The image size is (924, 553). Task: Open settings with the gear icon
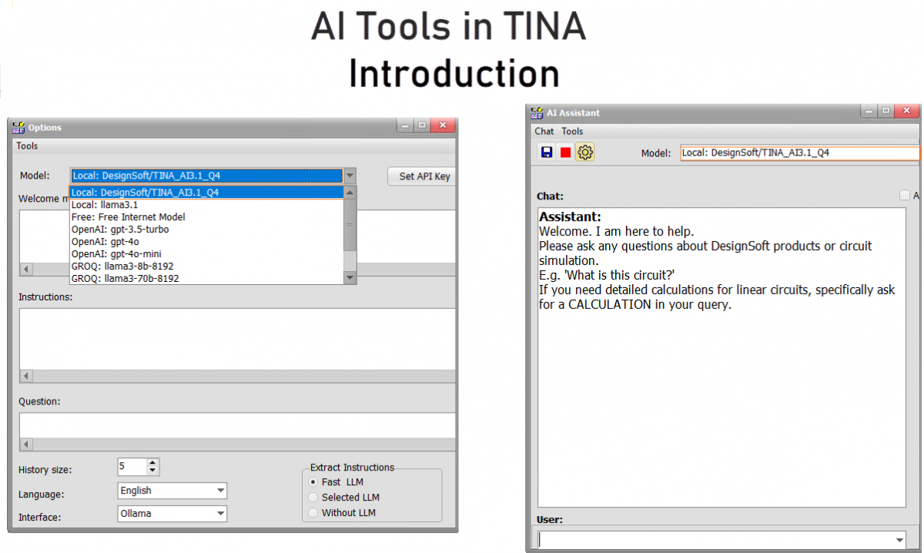click(x=585, y=152)
